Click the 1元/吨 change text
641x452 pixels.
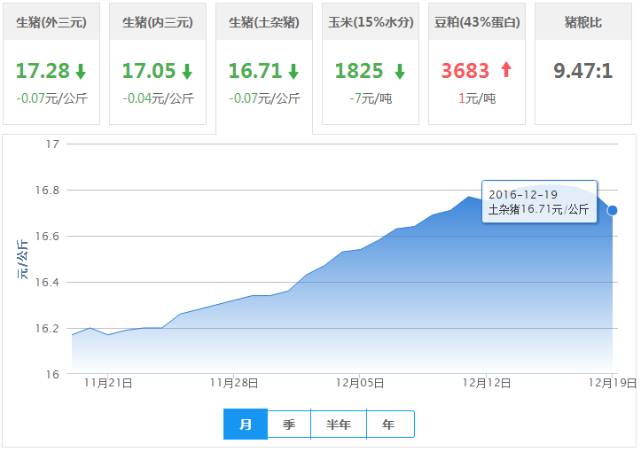(477, 98)
